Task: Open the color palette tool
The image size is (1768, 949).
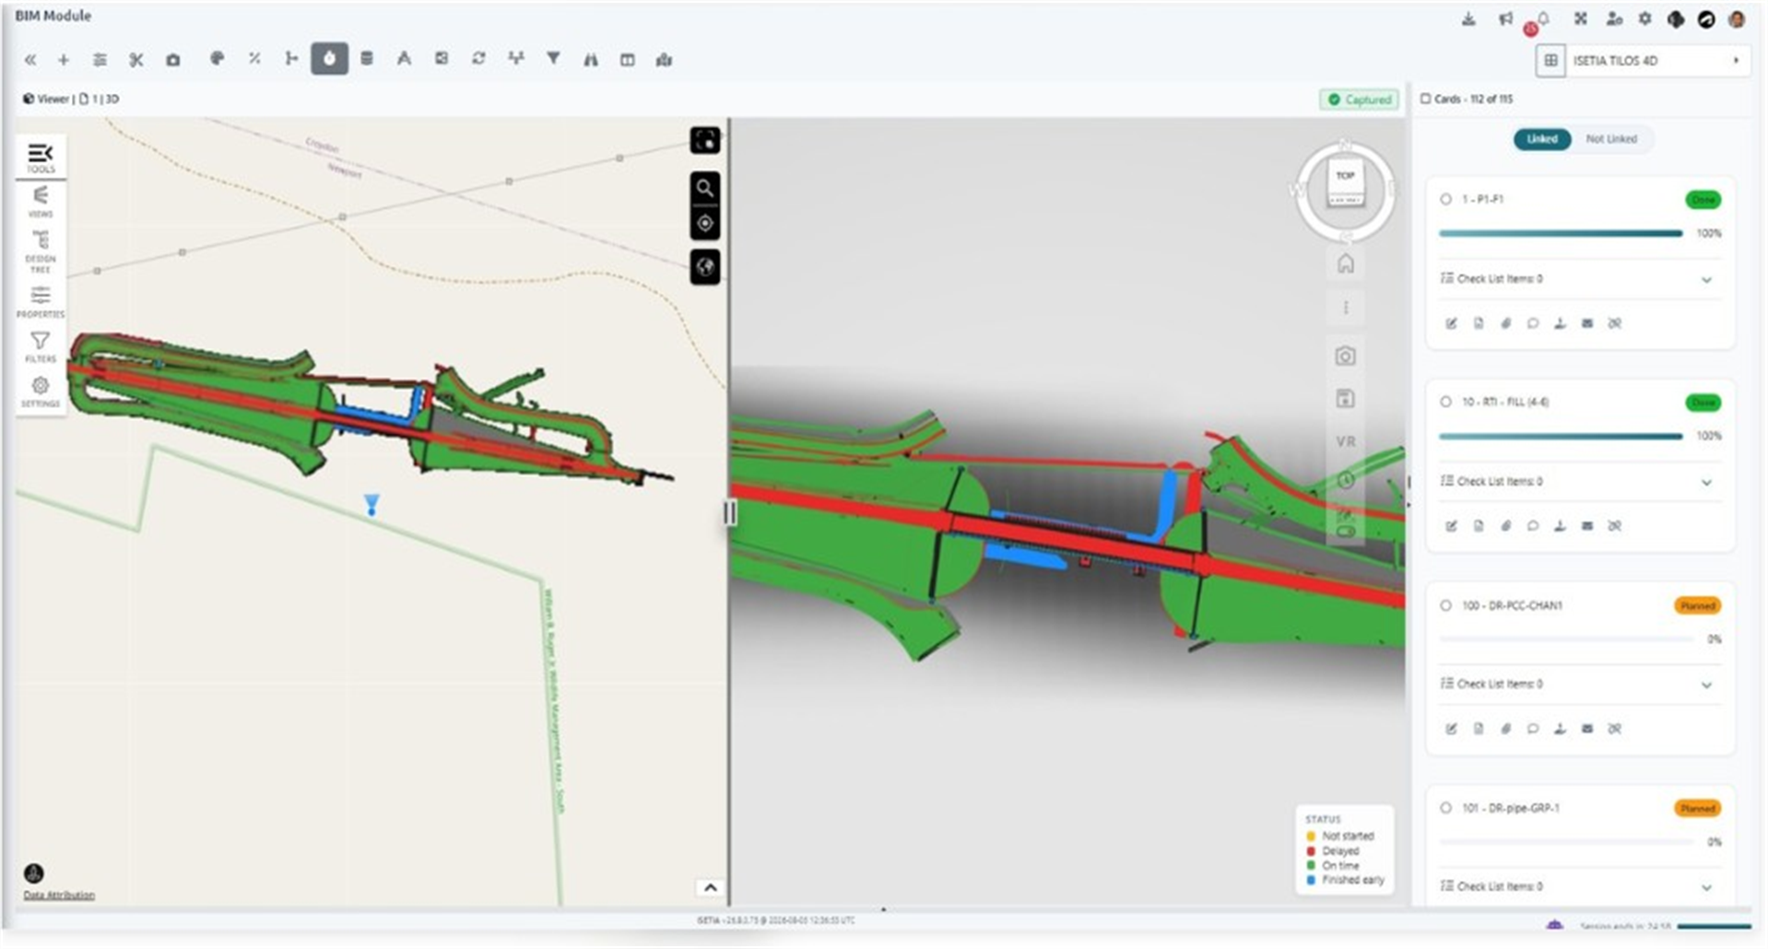Action: [218, 59]
